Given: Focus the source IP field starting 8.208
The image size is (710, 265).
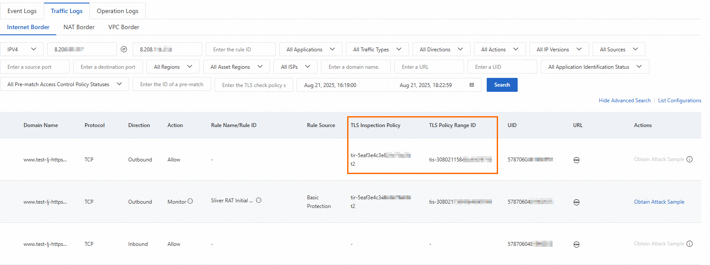Looking at the screenshot, I should pyautogui.click(x=82, y=49).
